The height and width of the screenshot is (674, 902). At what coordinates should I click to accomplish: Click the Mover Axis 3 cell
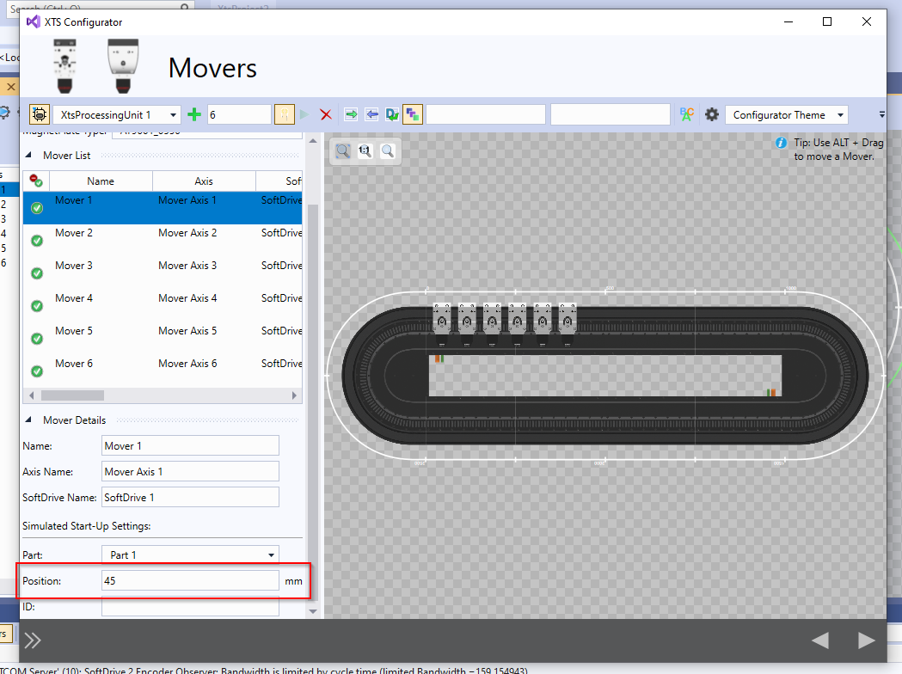[x=187, y=266]
